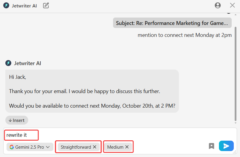Viewport: 240px width, 157px height.
Task: Click the Jetwriter AI logo in header
Action: (6, 5)
